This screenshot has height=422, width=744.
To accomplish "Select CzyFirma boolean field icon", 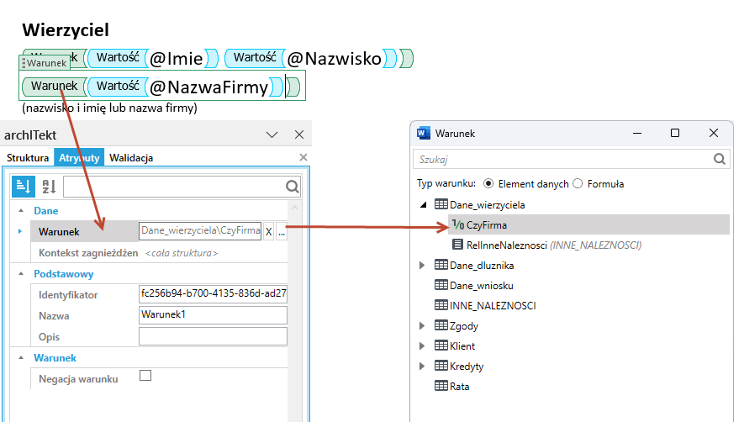I will click(x=458, y=224).
